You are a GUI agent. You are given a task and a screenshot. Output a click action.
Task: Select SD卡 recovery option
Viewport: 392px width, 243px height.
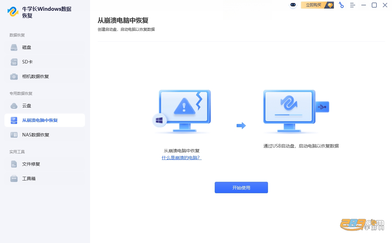pyautogui.click(x=45, y=62)
